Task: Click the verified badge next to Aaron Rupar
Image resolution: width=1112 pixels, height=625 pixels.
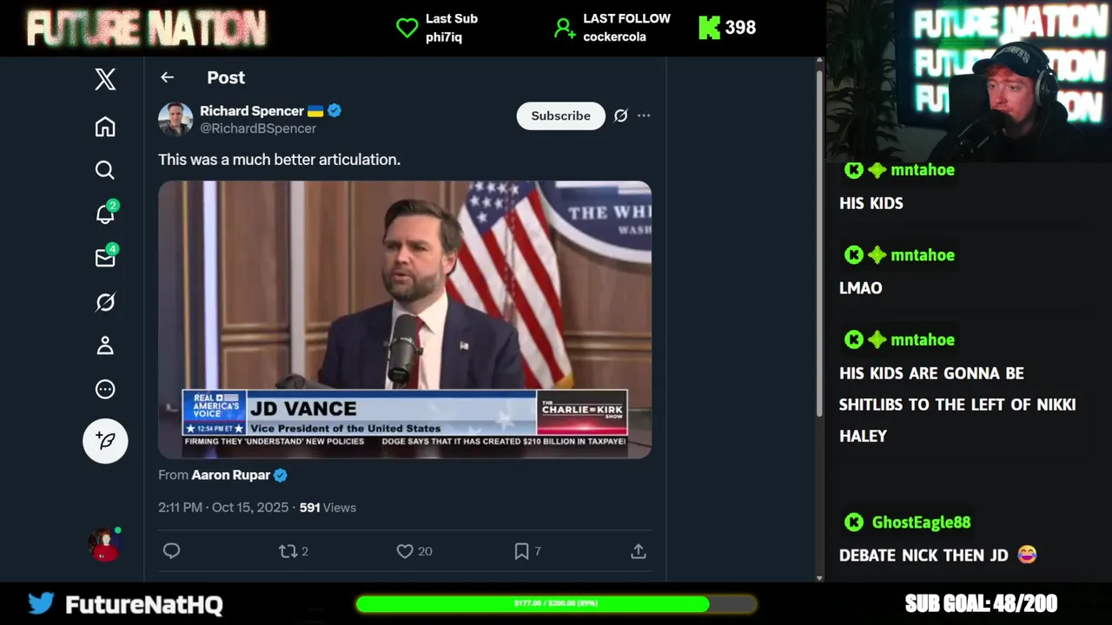Action: click(x=281, y=475)
